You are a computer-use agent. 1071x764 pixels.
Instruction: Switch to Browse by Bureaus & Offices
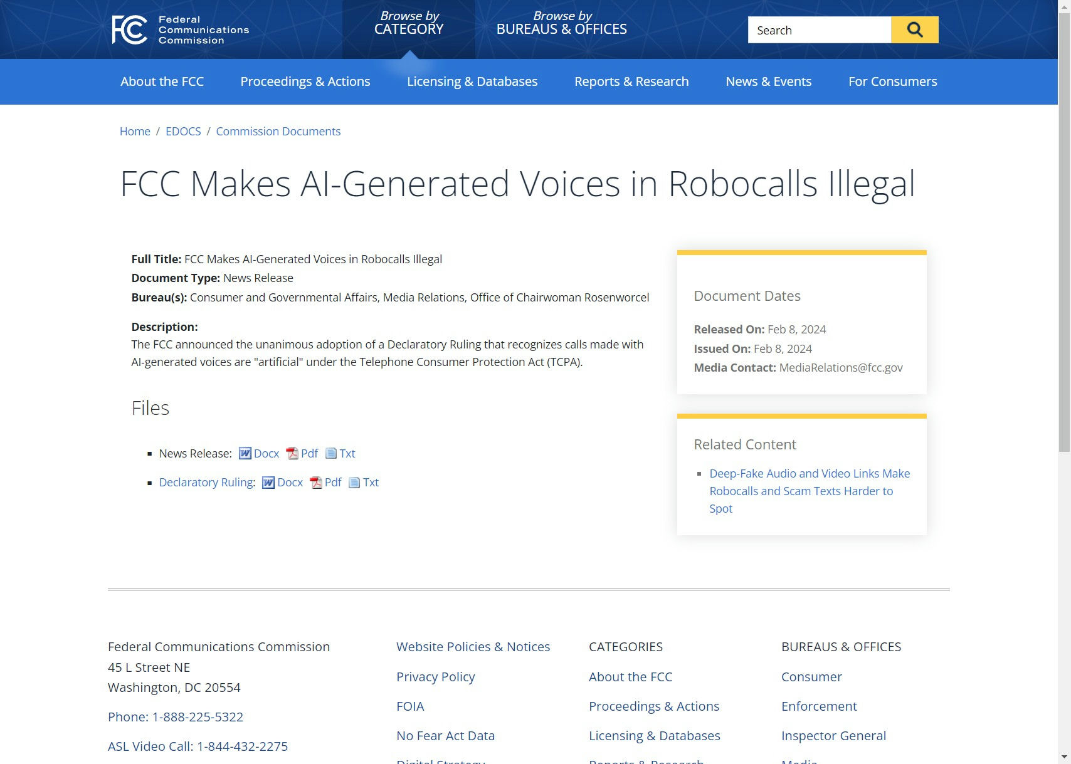(x=561, y=24)
